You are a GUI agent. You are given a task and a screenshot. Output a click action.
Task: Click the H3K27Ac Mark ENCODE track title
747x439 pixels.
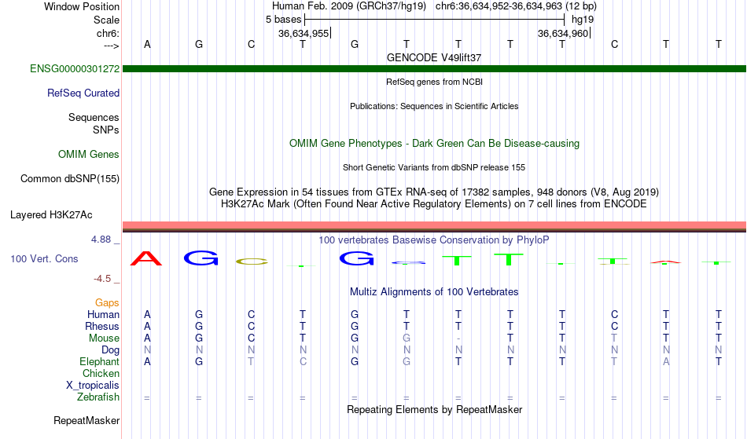(x=434, y=204)
